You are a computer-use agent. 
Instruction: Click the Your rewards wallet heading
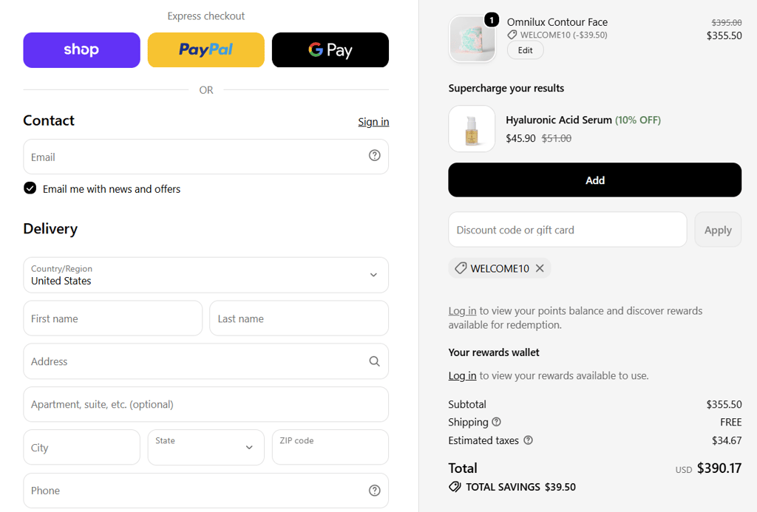coord(493,352)
